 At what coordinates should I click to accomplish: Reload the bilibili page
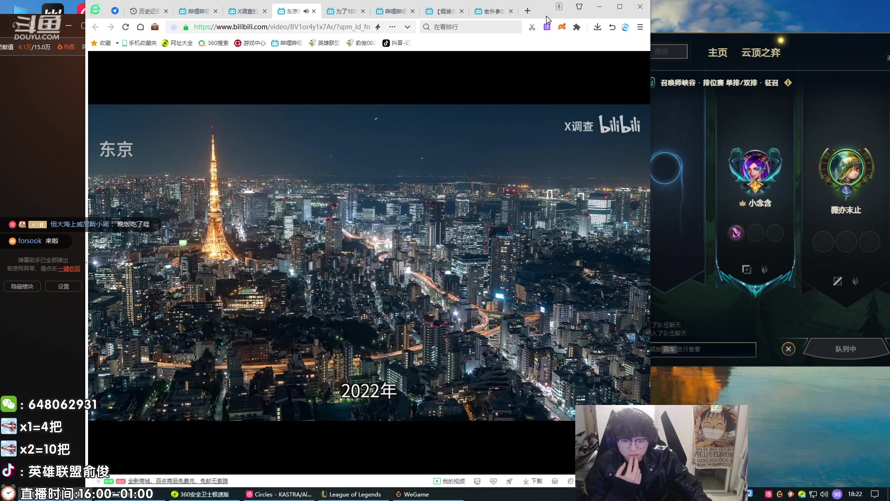126,27
